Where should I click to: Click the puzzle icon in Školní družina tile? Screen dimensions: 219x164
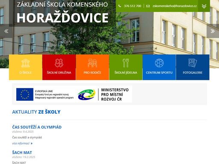(59, 63)
